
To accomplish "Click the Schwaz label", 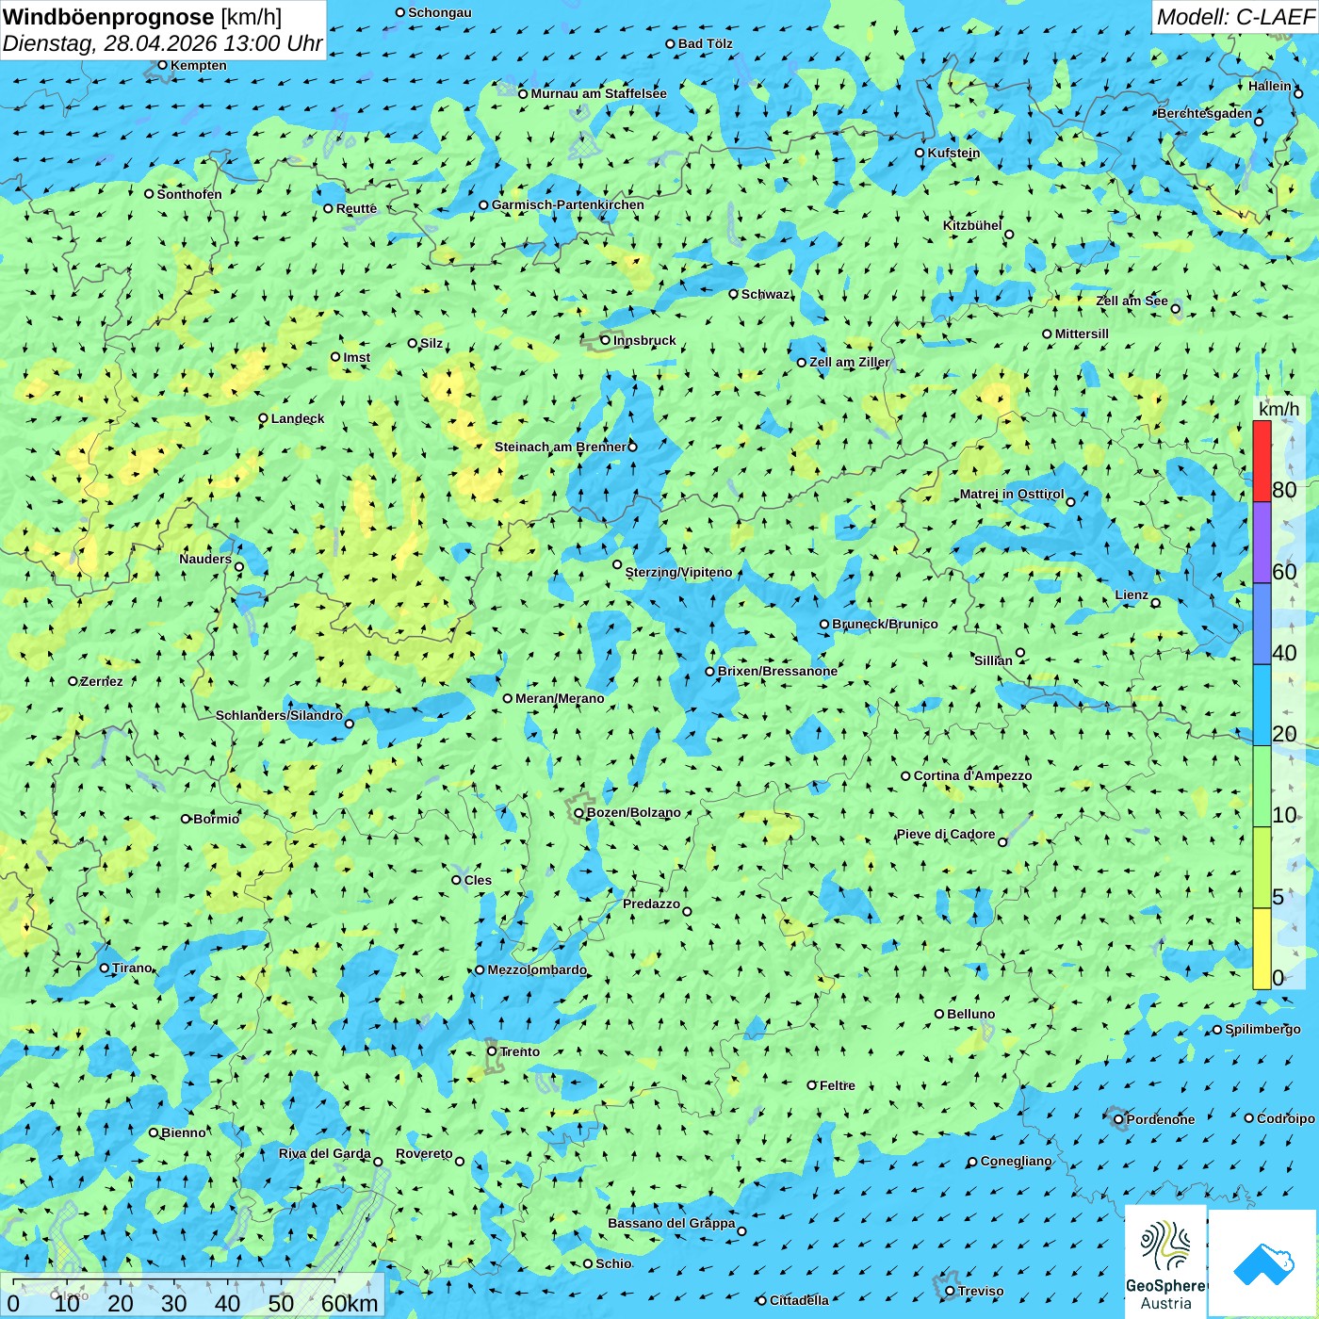I will pos(766,294).
